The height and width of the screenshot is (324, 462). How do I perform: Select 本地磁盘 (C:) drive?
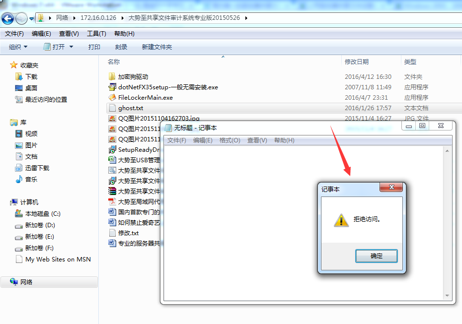pos(42,214)
